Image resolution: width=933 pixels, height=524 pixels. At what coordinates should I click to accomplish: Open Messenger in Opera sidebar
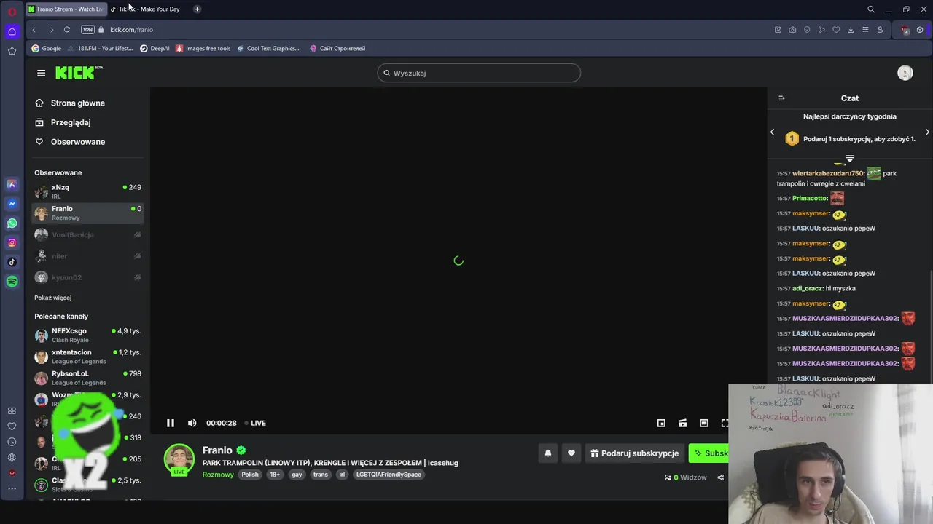coord(12,204)
